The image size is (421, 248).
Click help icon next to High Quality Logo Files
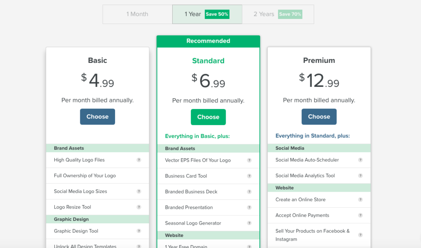139,160
